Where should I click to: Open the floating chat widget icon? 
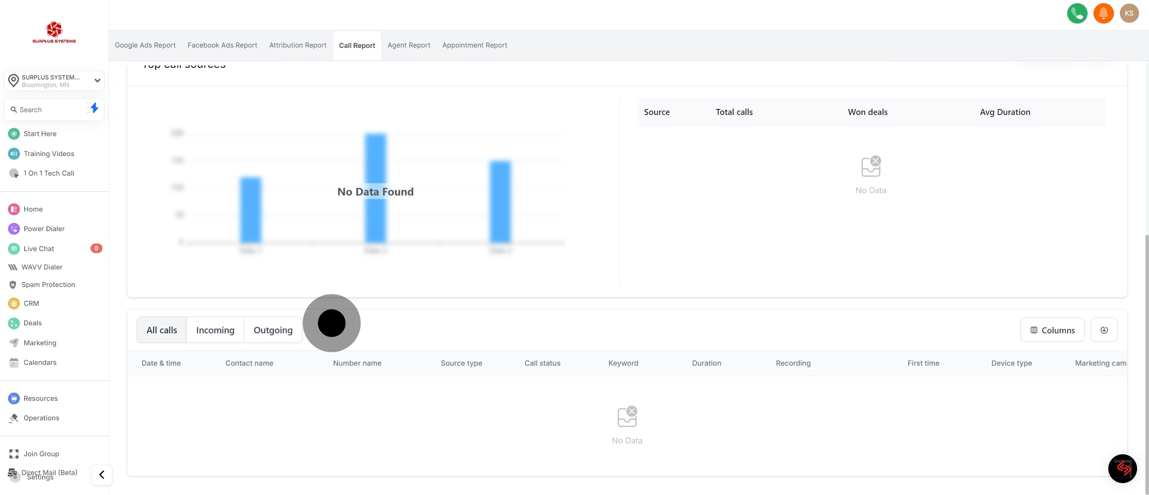coord(1122,468)
